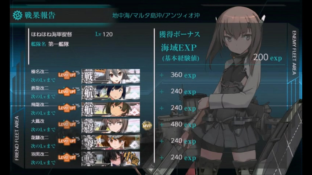
Task: Click the 軽母 icon on 龍驤改二 banner
Action: 88,142
